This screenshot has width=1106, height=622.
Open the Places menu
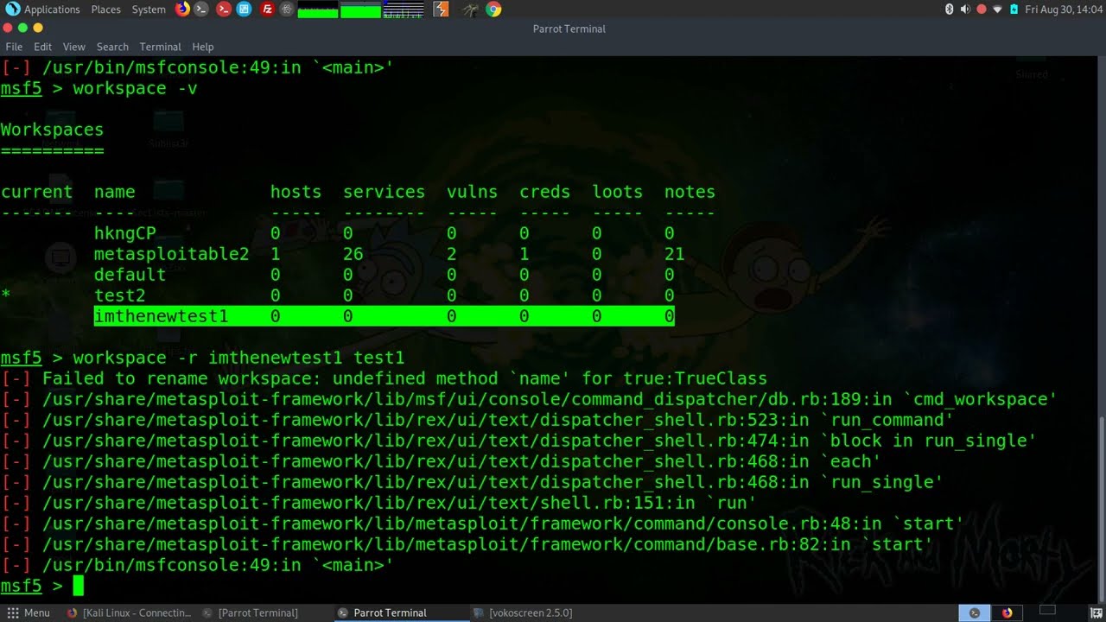[105, 10]
